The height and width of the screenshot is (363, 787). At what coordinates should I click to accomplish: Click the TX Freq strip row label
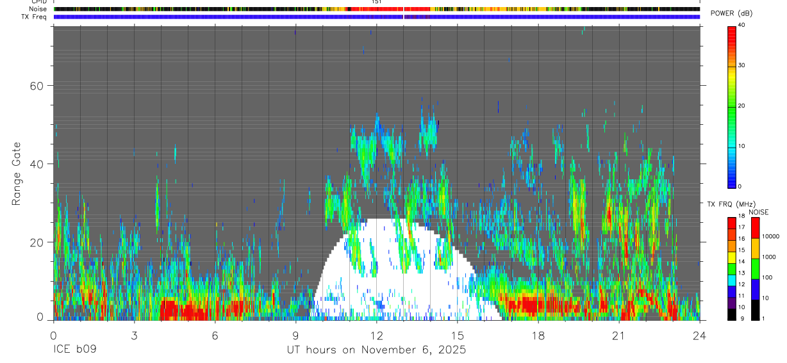tap(34, 17)
